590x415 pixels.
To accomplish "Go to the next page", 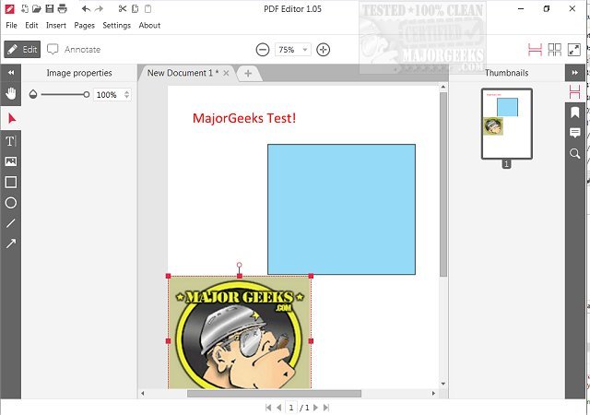I will pyautogui.click(x=315, y=408).
